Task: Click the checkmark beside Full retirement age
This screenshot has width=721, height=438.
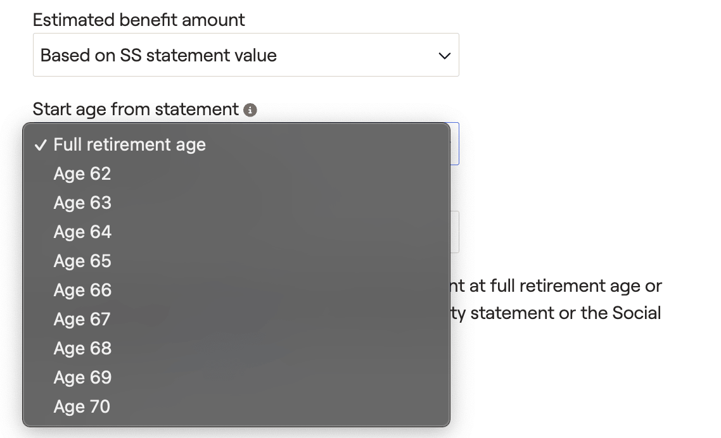Action: [x=41, y=145]
